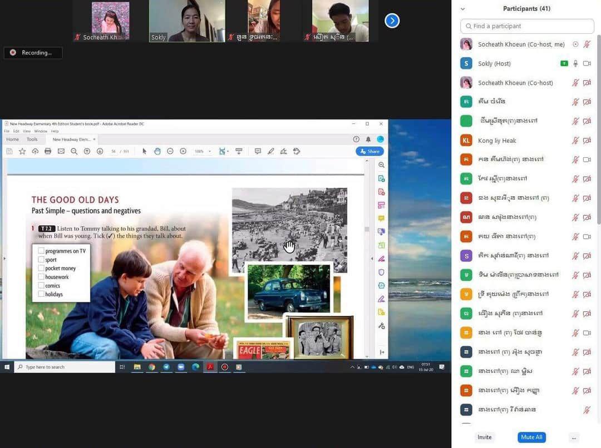Image resolution: width=601 pixels, height=448 pixels.
Task: Tick the 'housework' checkbox
Action: (41, 277)
